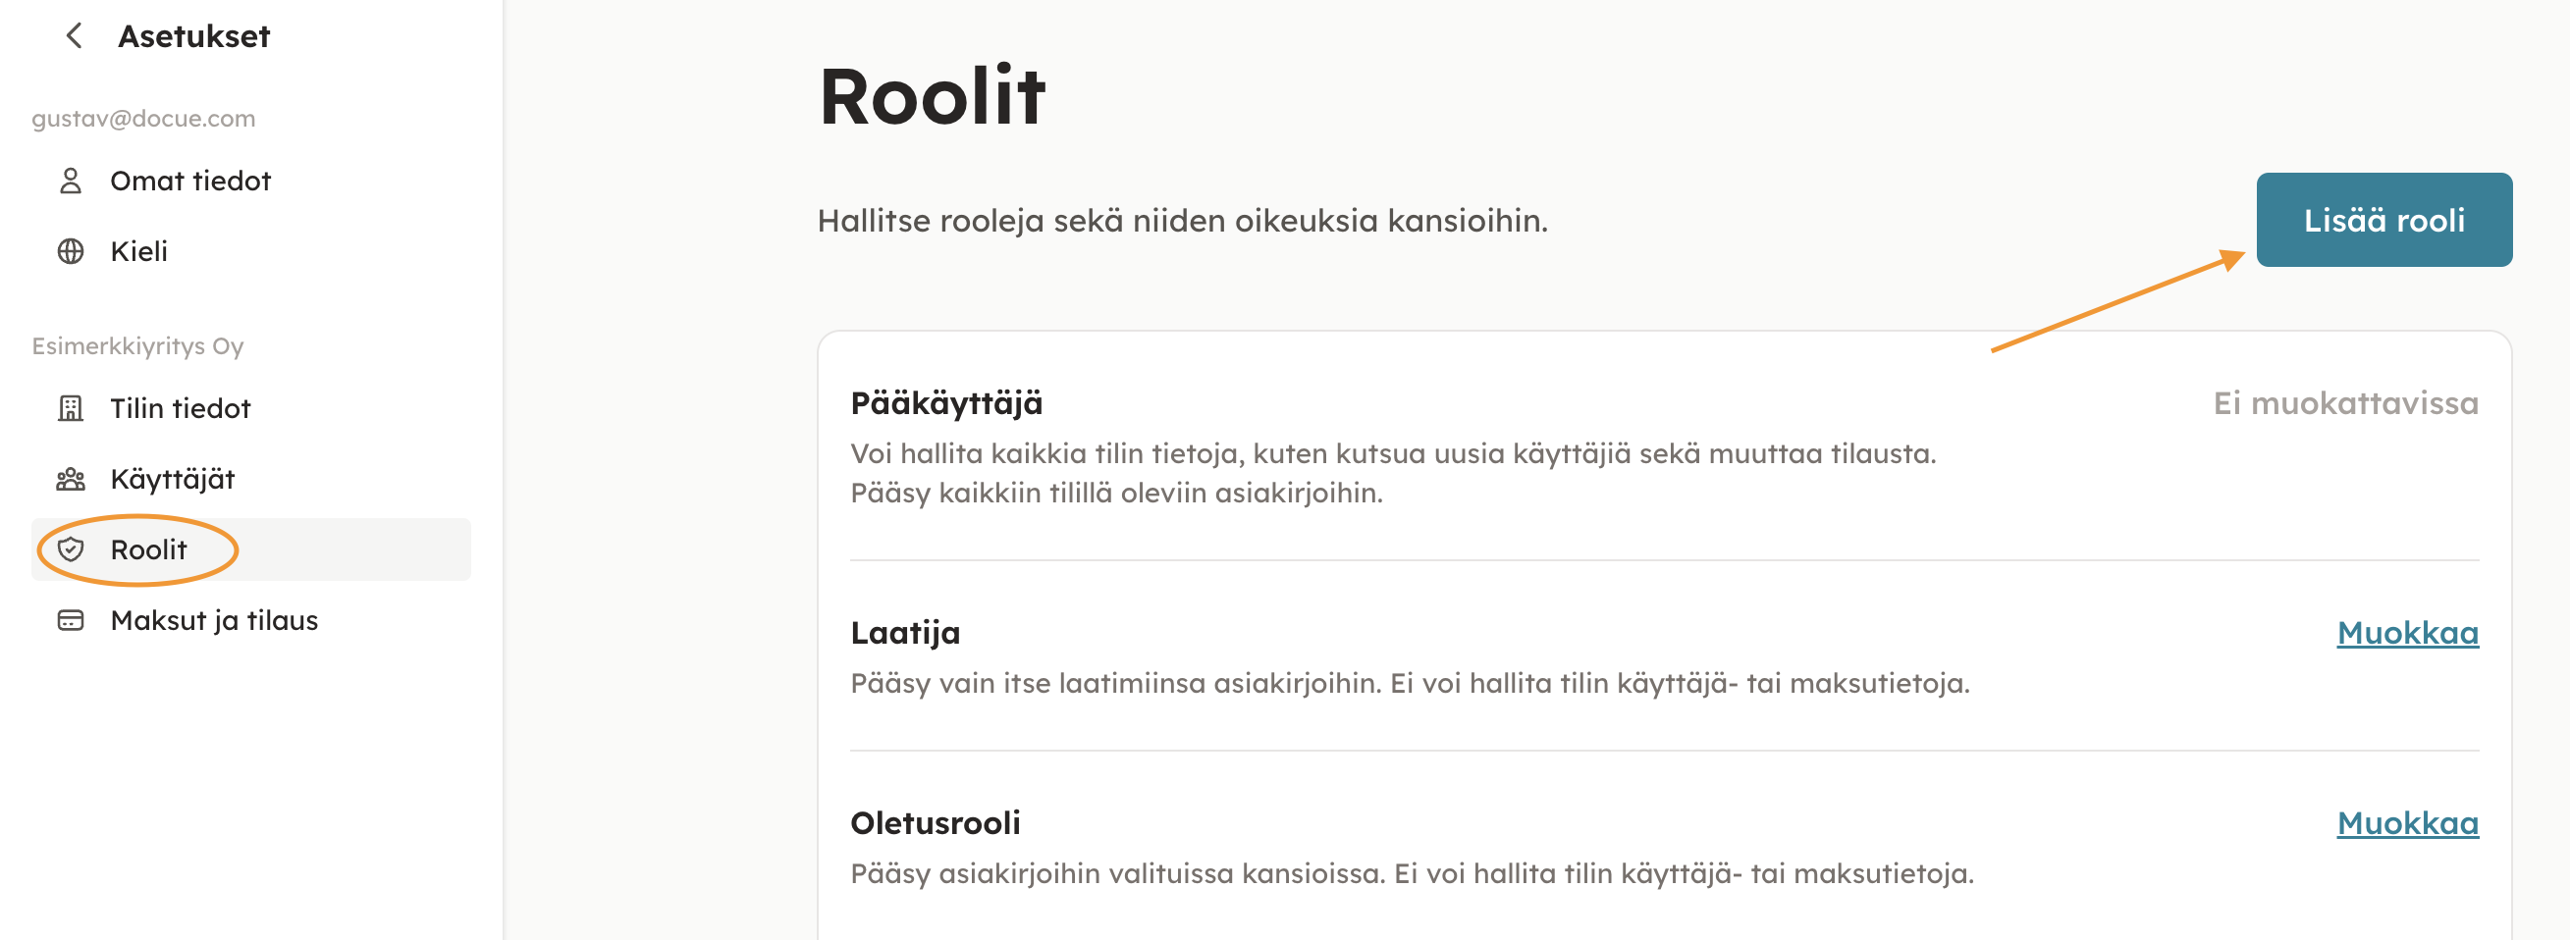
Task: Click the shield icon beside Roolit
Action: pyautogui.click(x=70, y=549)
